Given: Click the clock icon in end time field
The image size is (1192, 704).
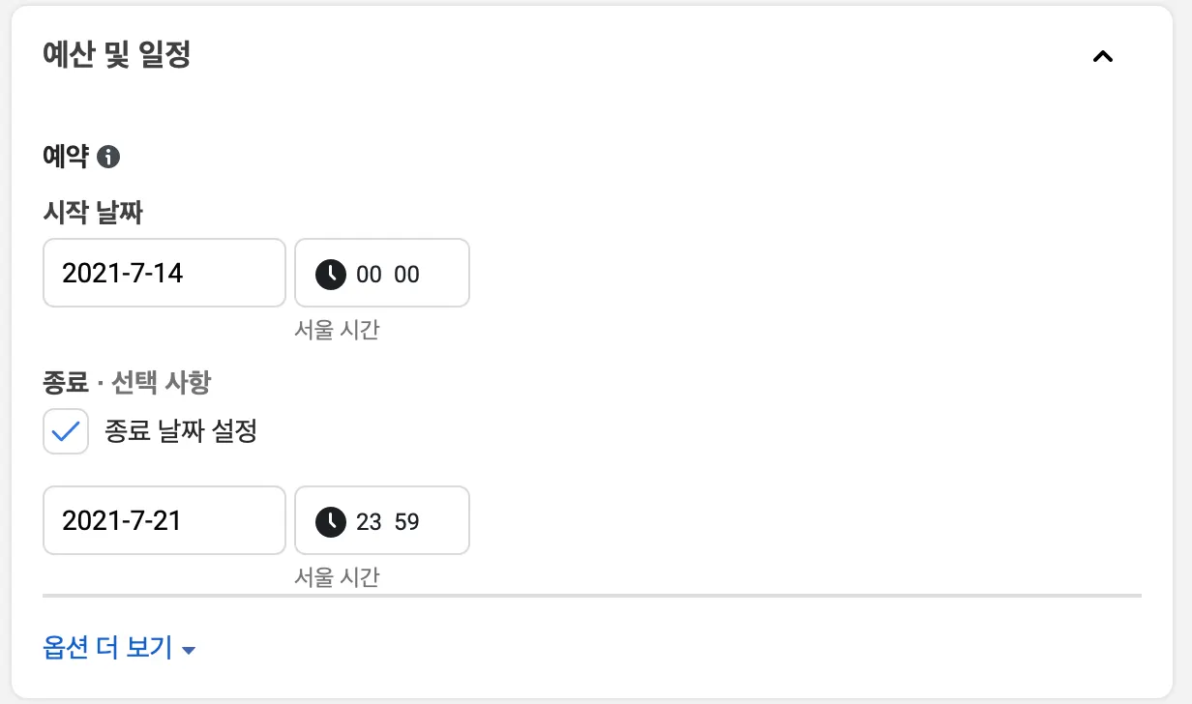Looking at the screenshot, I should click(x=331, y=521).
